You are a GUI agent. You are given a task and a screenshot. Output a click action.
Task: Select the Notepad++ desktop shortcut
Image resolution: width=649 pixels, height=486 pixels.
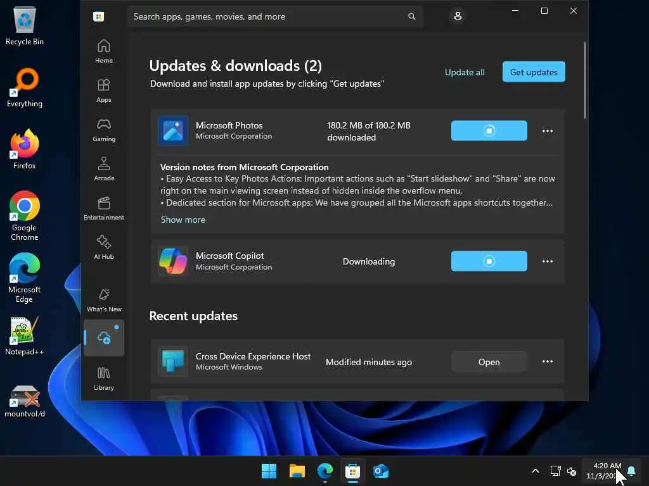[25, 337]
